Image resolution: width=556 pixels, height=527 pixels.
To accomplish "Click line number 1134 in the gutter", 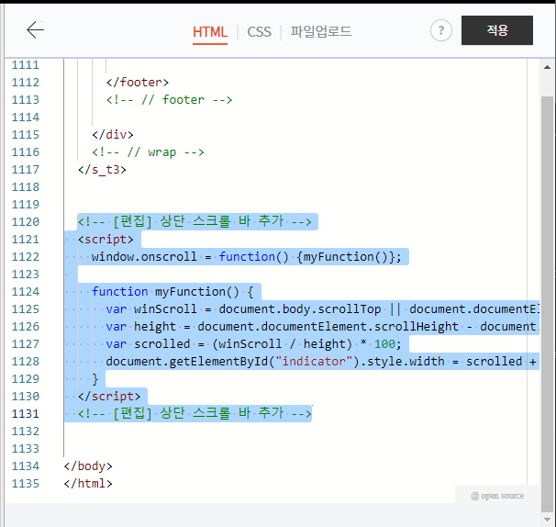I will coord(25,466).
